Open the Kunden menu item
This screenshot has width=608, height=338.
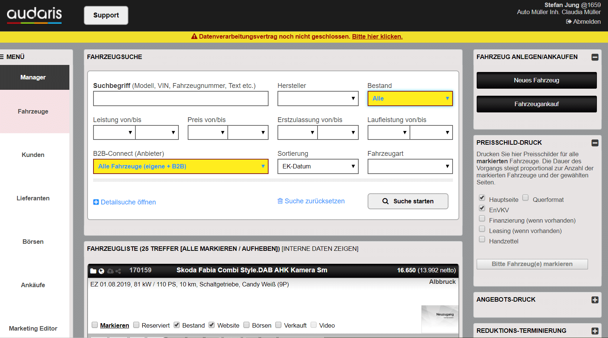tap(33, 155)
